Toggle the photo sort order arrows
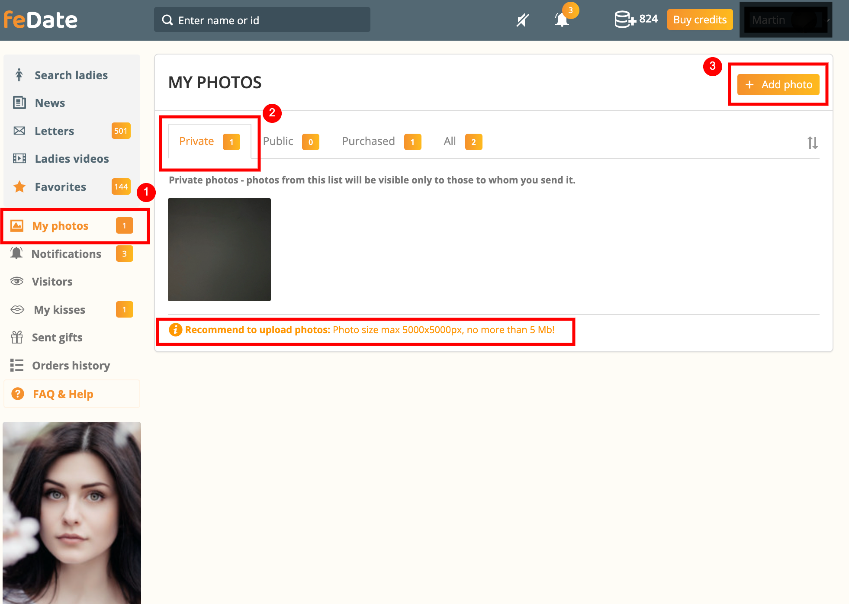The image size is (849, 604). [x=813, y=142]
